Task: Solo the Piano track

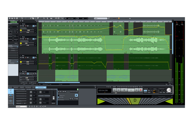Action: tap(21, 39)
